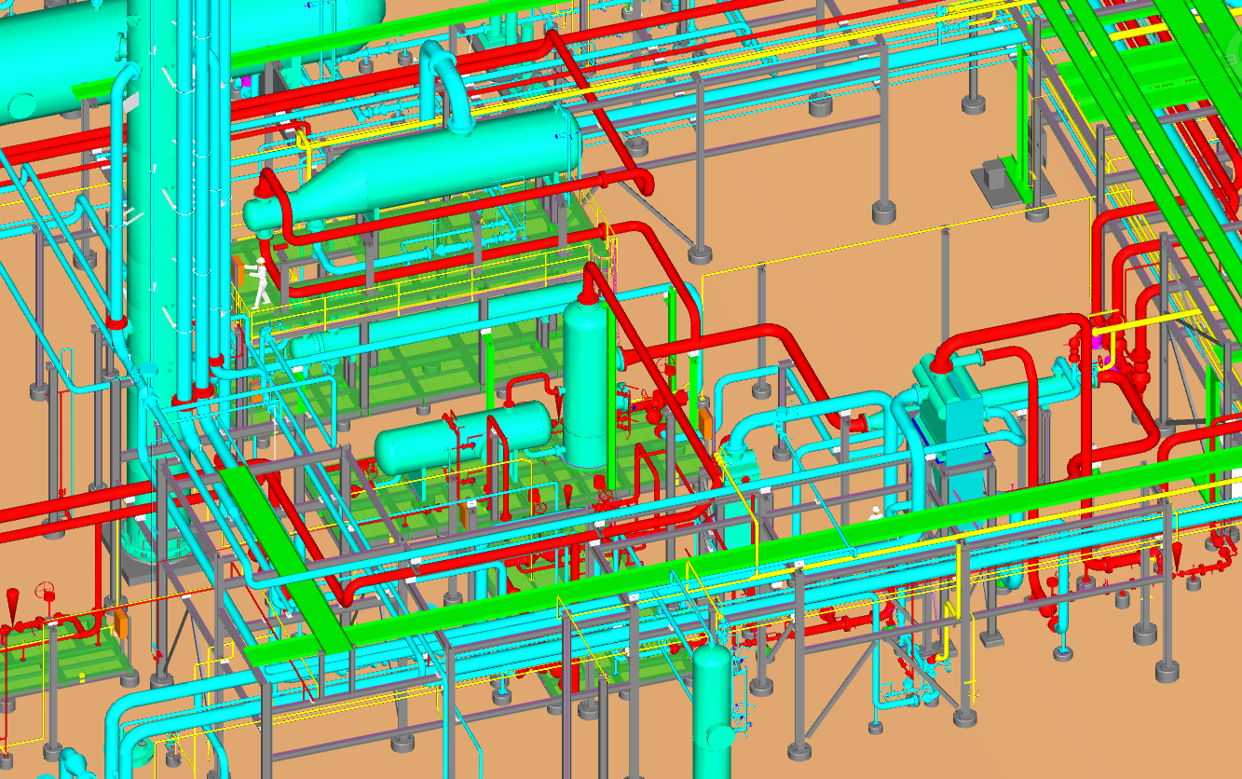Screen dimensions: 1242x779
Task: Pick the gray equipment block on ground upper-right
Action: (x=997, y=179)
